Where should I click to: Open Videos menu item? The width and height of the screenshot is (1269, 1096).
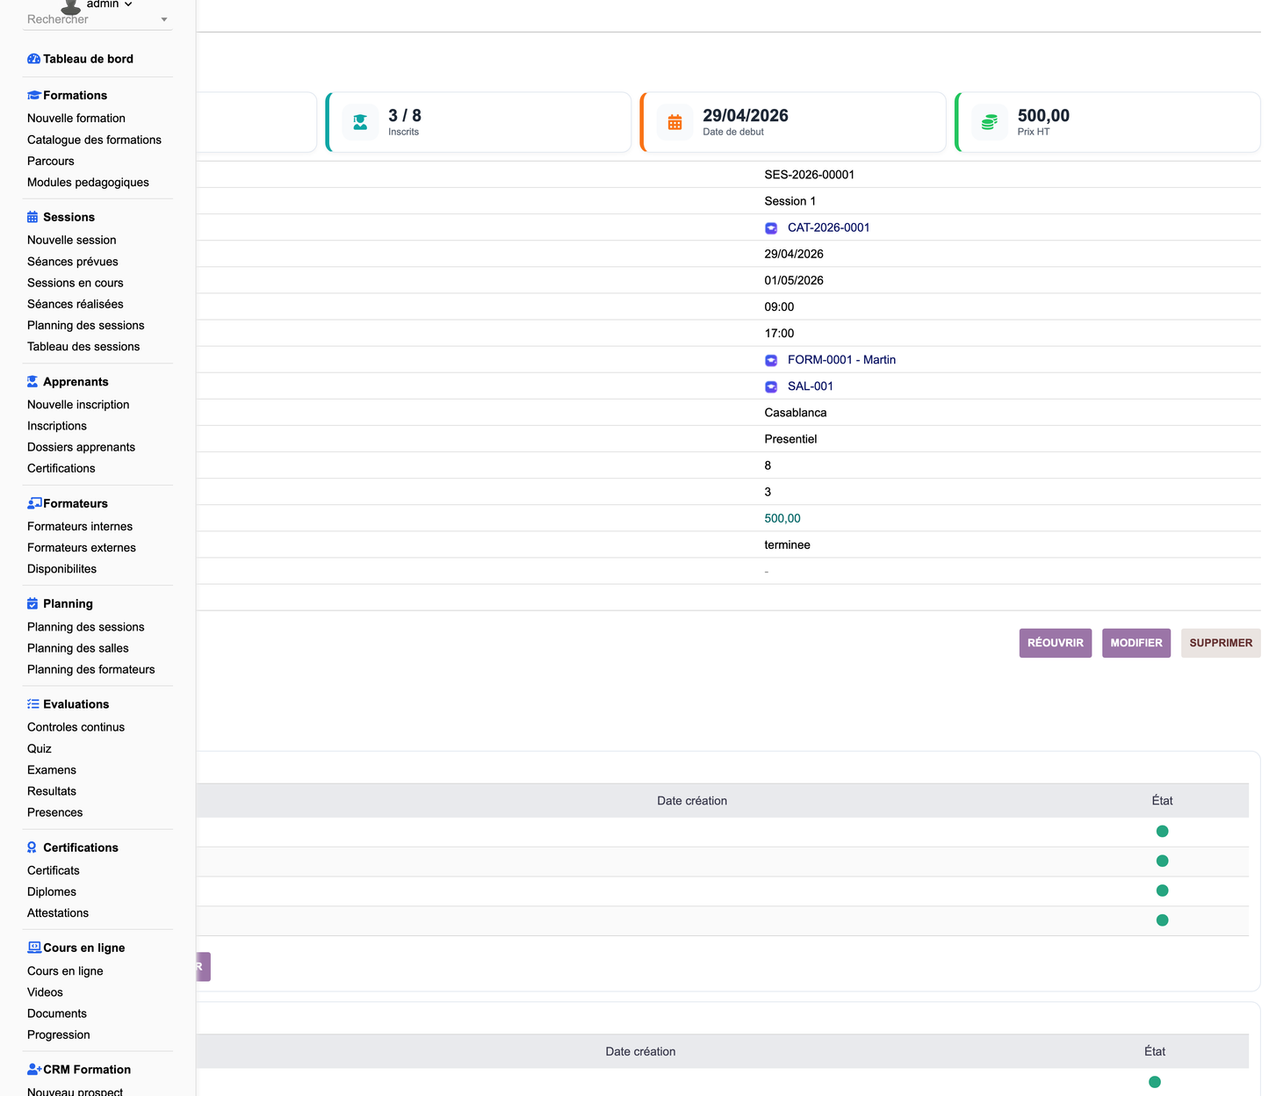pos(45,992)
